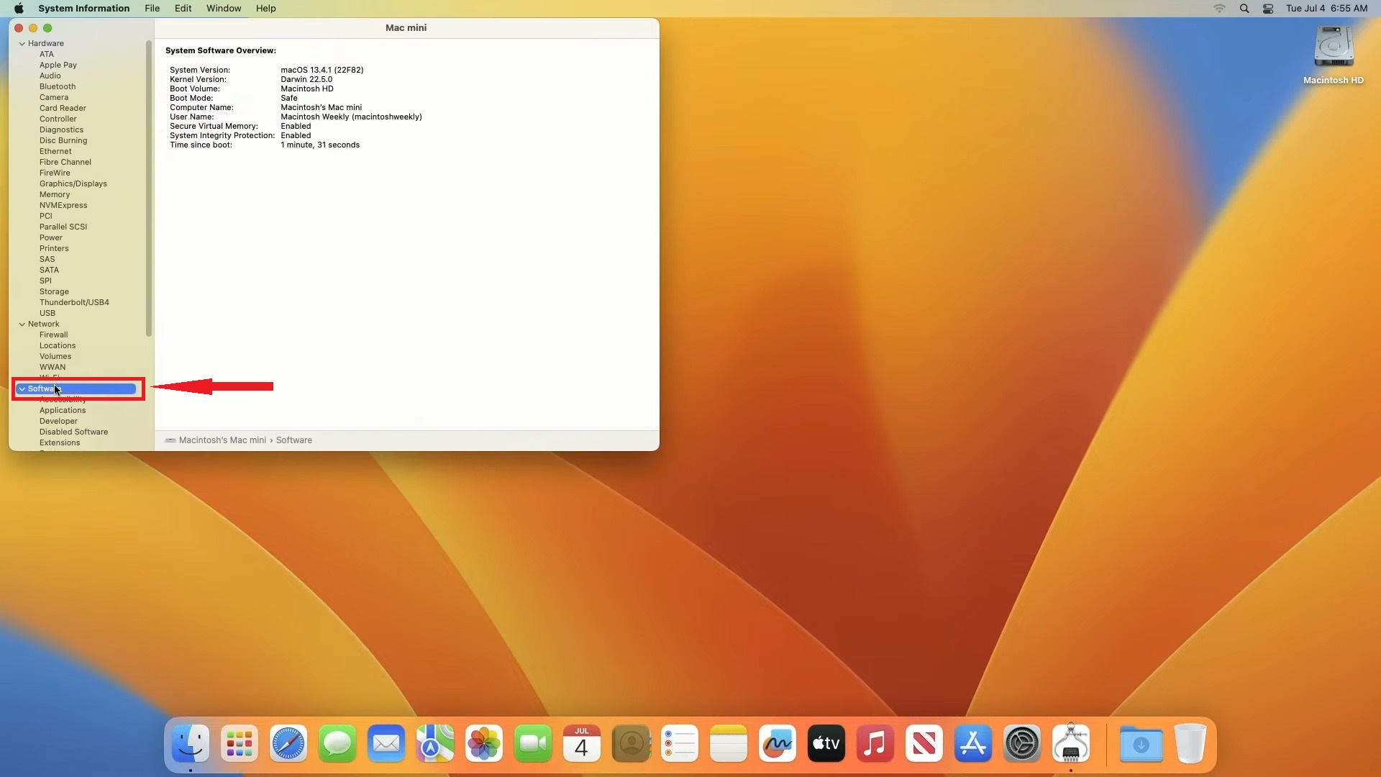This screenshot has width=1381, height=777.
Task: Open the Music app in the Dock
Action: click(x=875, y=743)
